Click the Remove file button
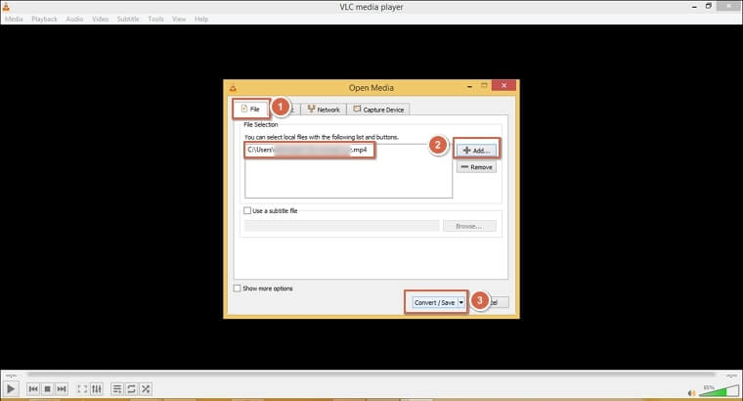The height and width of the screenshot is (401, 743). click(477, 167)
